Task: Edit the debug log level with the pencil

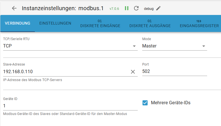Action: tap(158, 8)
